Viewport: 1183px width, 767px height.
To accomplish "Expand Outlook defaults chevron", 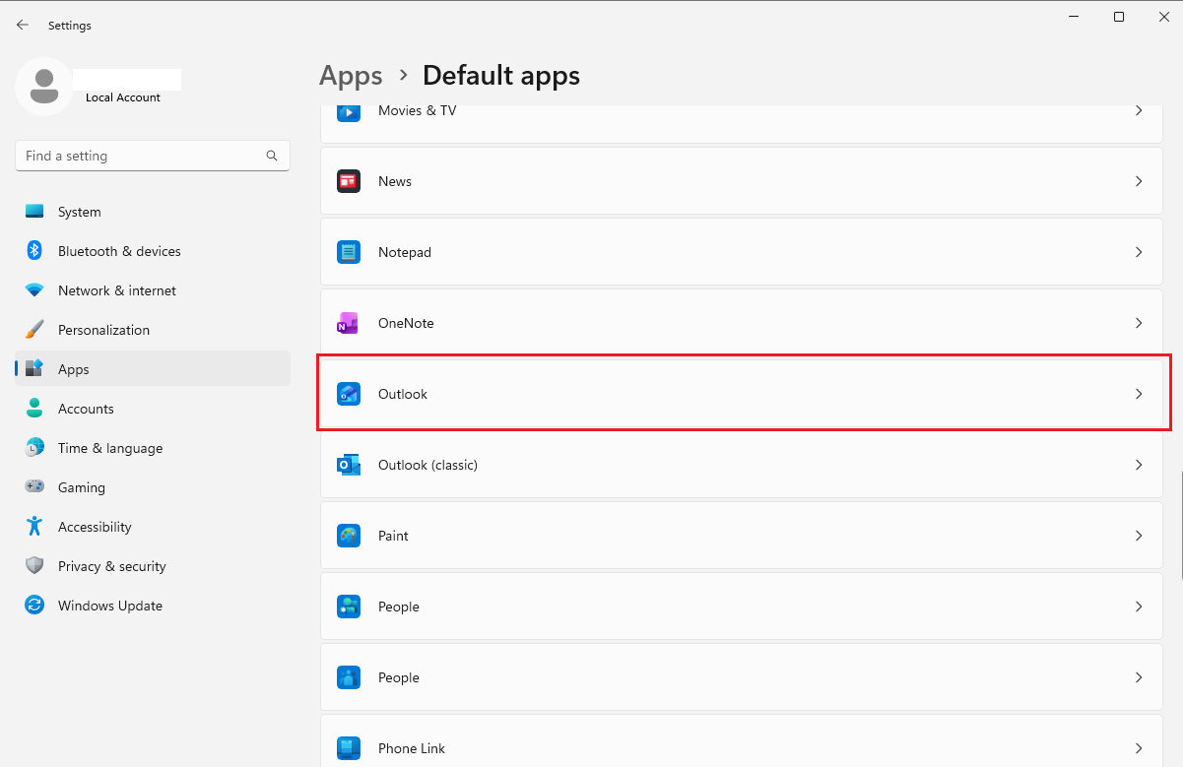I will pyautogui.click(x=1139, y=394).
